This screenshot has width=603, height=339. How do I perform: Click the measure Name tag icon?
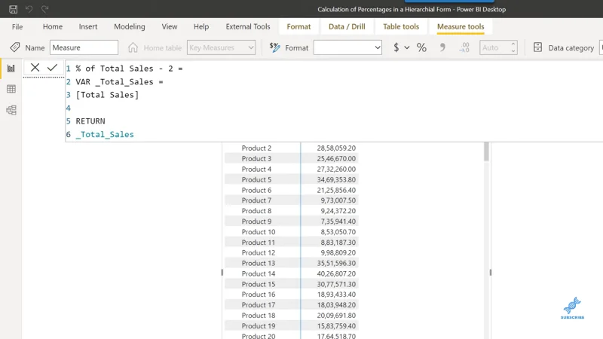[14, 47]
